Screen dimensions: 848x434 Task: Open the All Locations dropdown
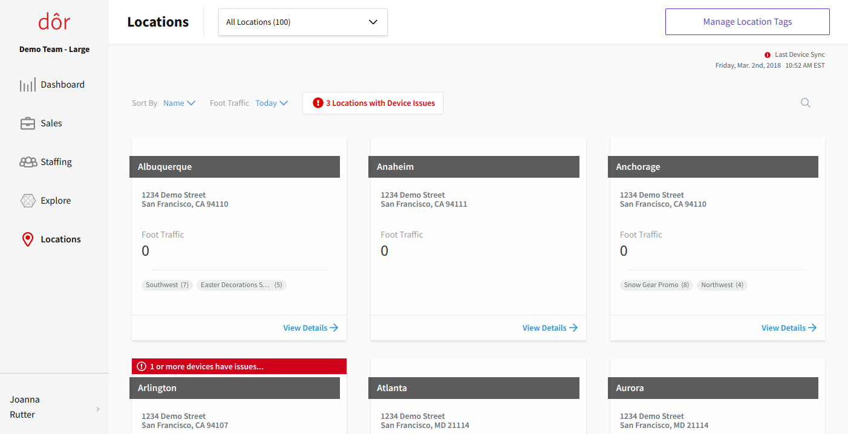coord(302,22)
